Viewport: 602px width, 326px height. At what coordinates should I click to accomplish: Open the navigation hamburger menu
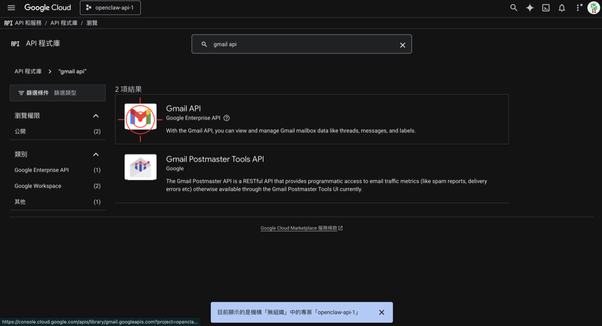point(11,8)
